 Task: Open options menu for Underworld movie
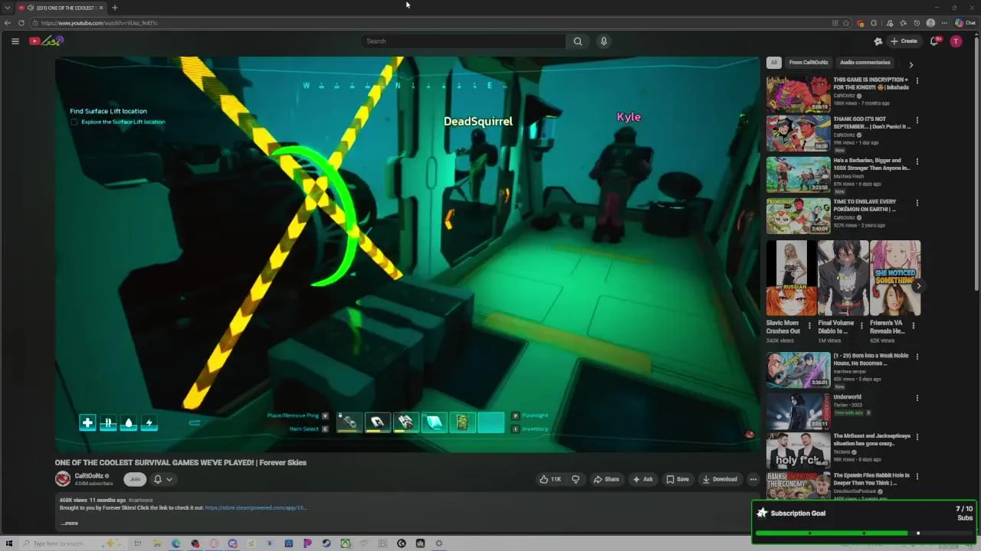click(917, 398)
